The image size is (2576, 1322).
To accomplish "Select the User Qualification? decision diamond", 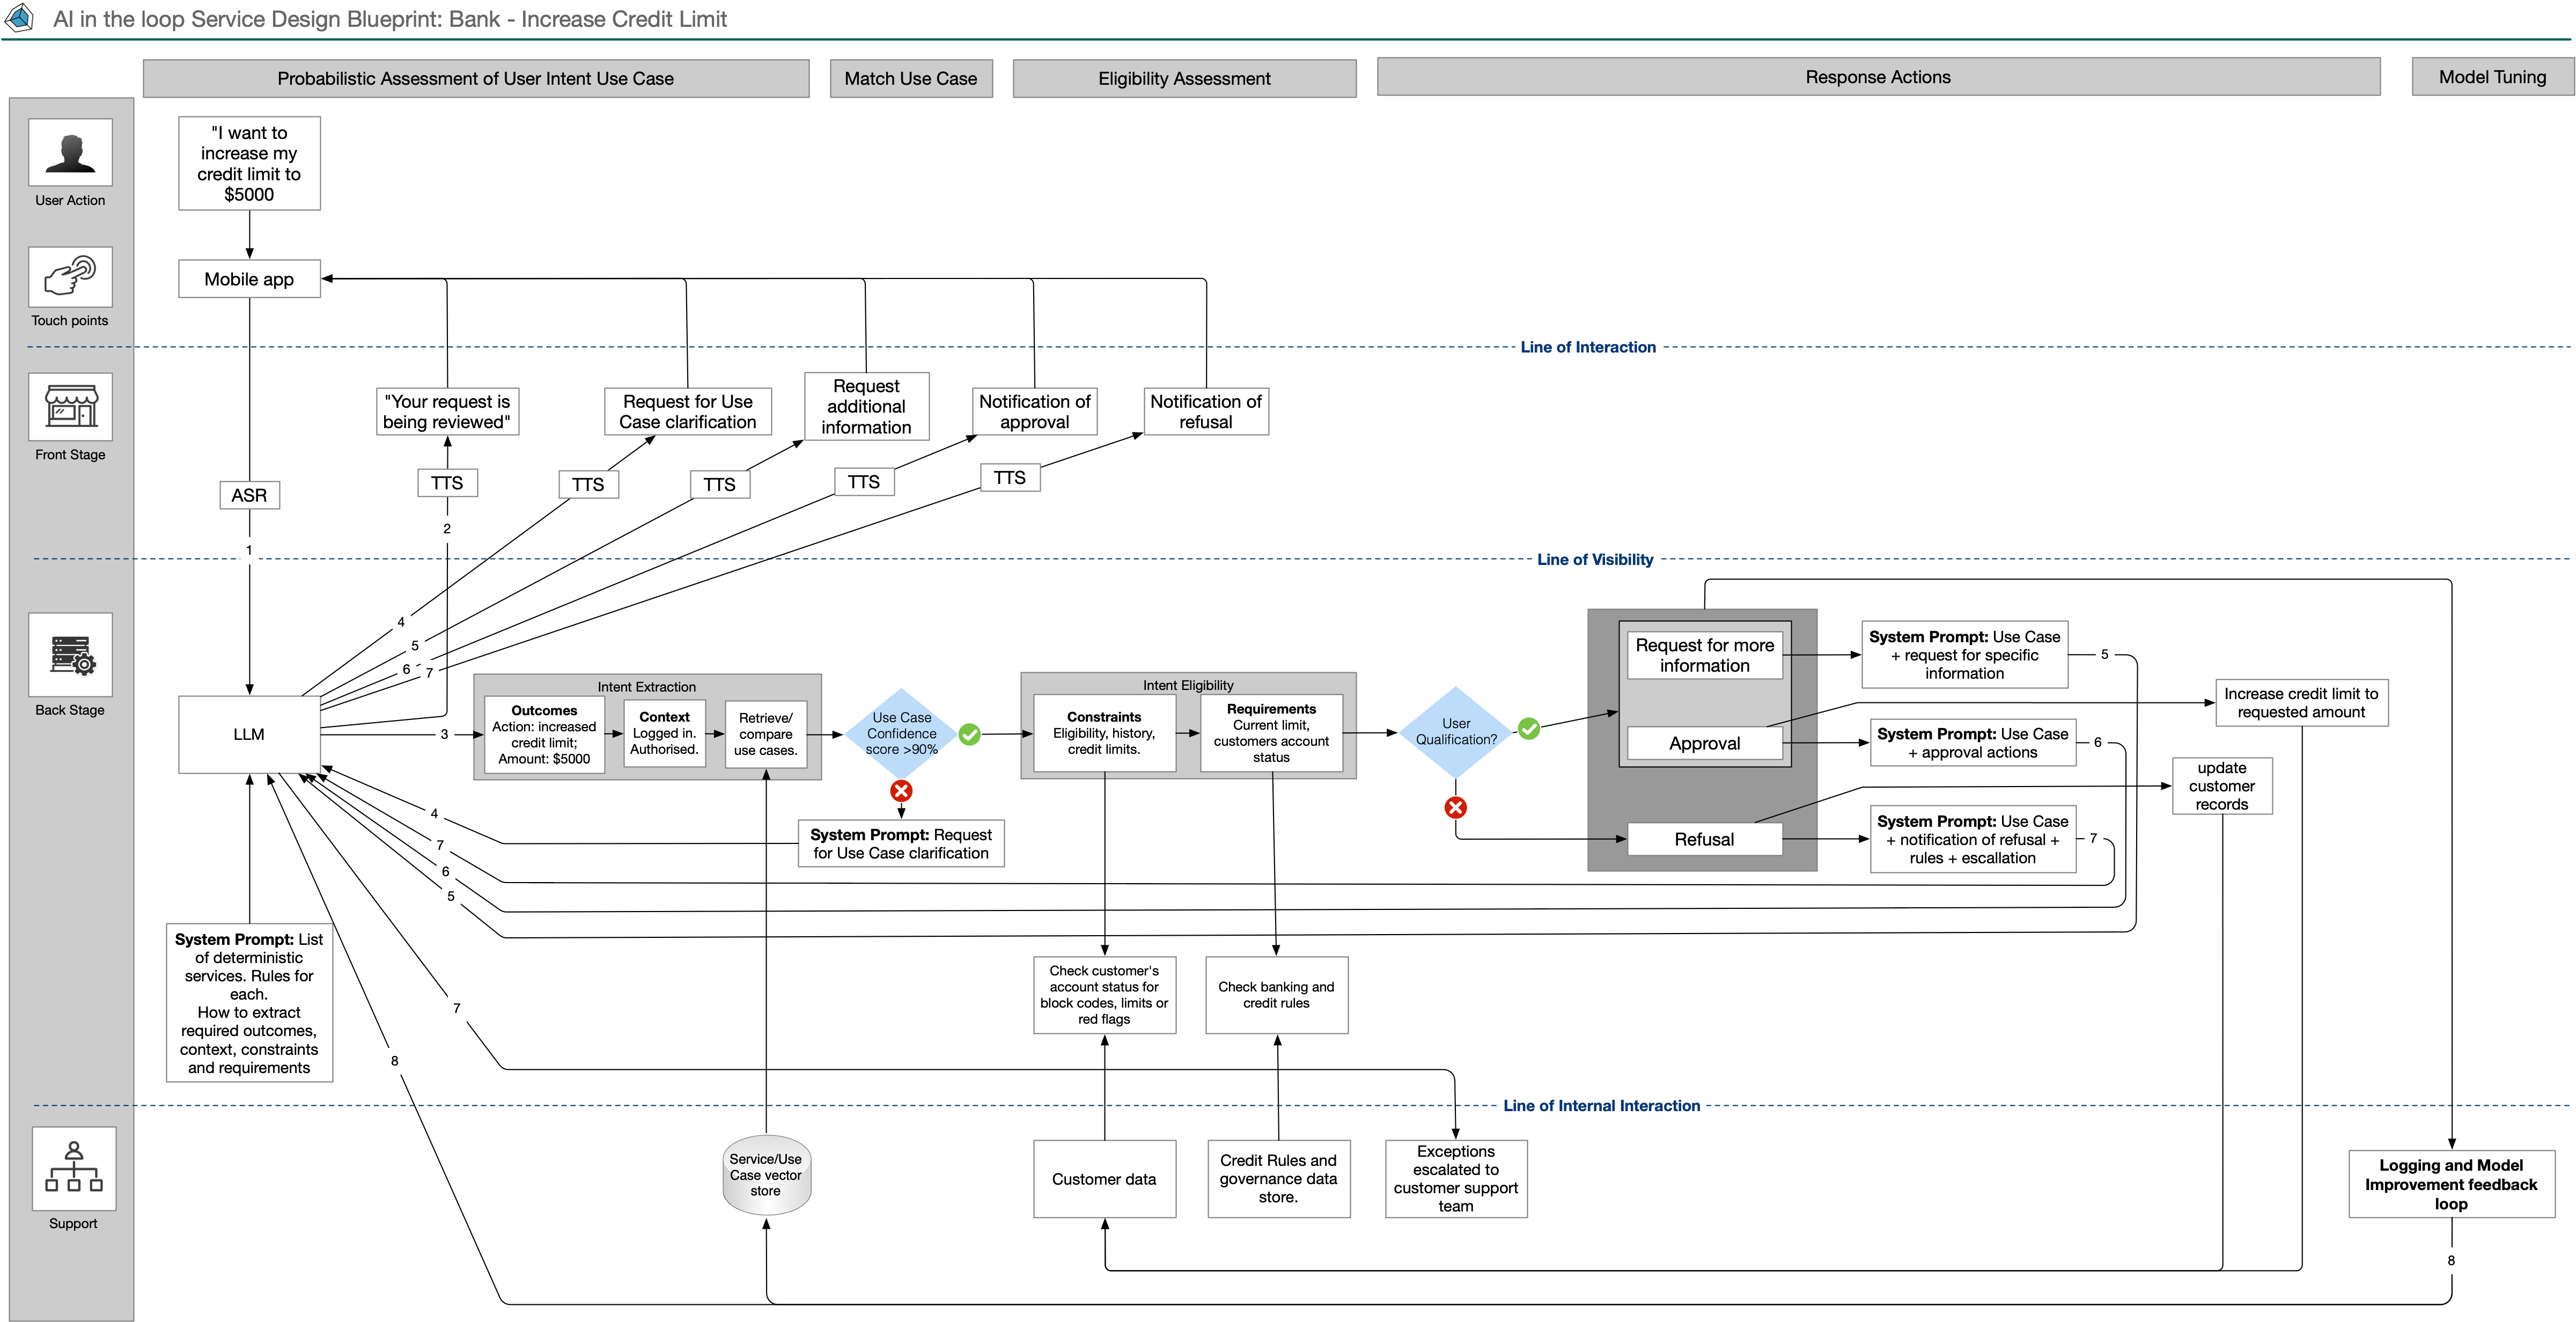I will click(x=1456, y=732).
